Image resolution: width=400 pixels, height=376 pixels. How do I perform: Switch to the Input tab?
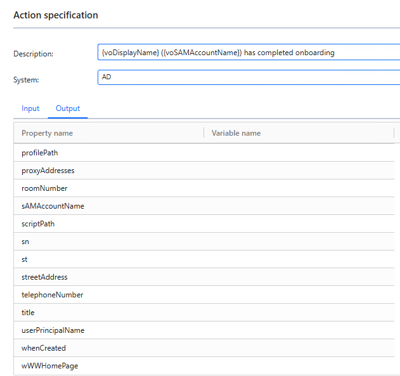pyautogui.click(x=30, y=108)
